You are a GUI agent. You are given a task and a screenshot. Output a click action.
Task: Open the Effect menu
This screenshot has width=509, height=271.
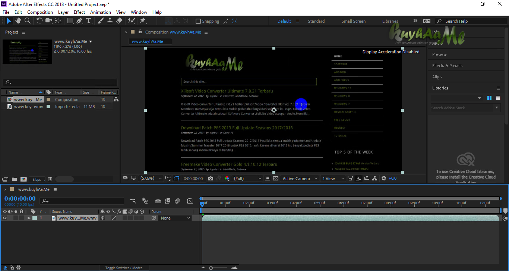click(x=79, y=12)
